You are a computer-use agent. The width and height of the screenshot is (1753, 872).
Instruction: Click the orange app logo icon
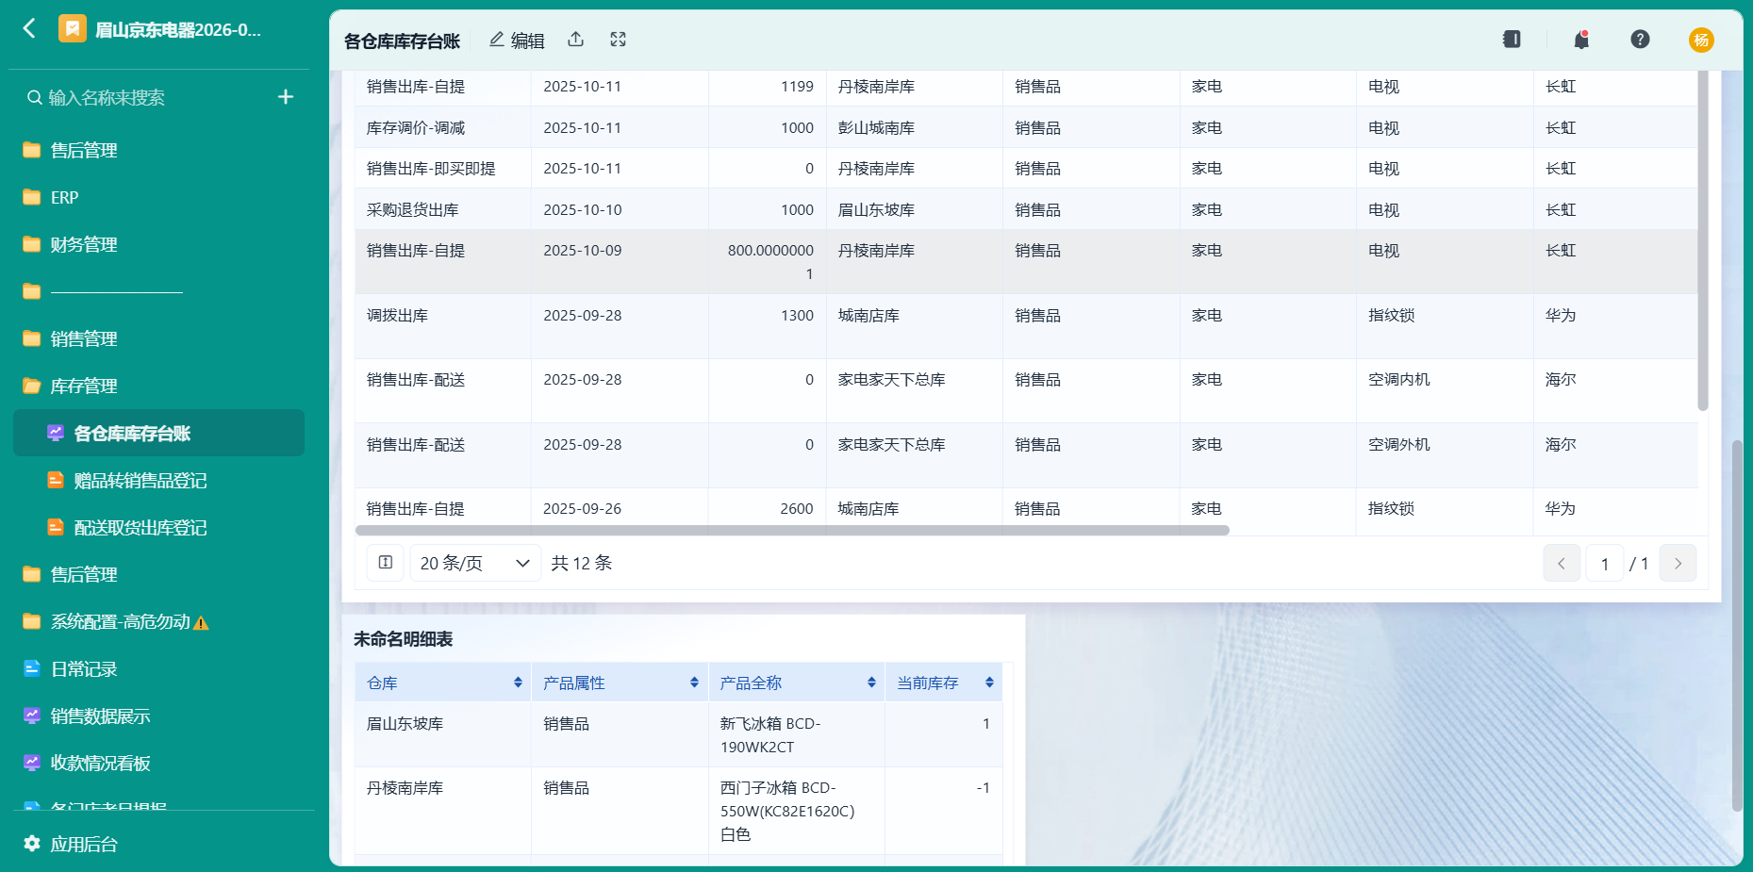click(73, 29)
